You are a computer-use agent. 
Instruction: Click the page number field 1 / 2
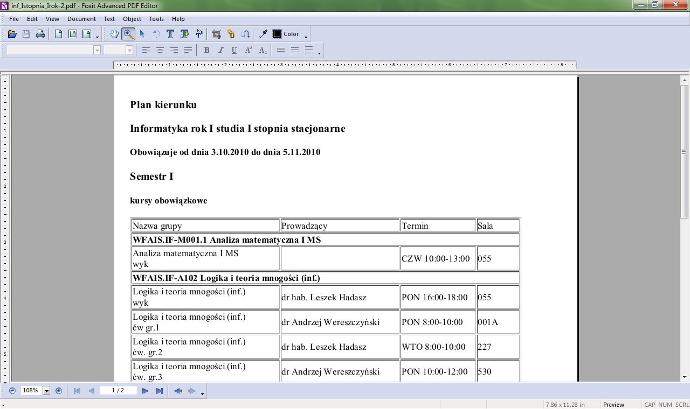118,391
